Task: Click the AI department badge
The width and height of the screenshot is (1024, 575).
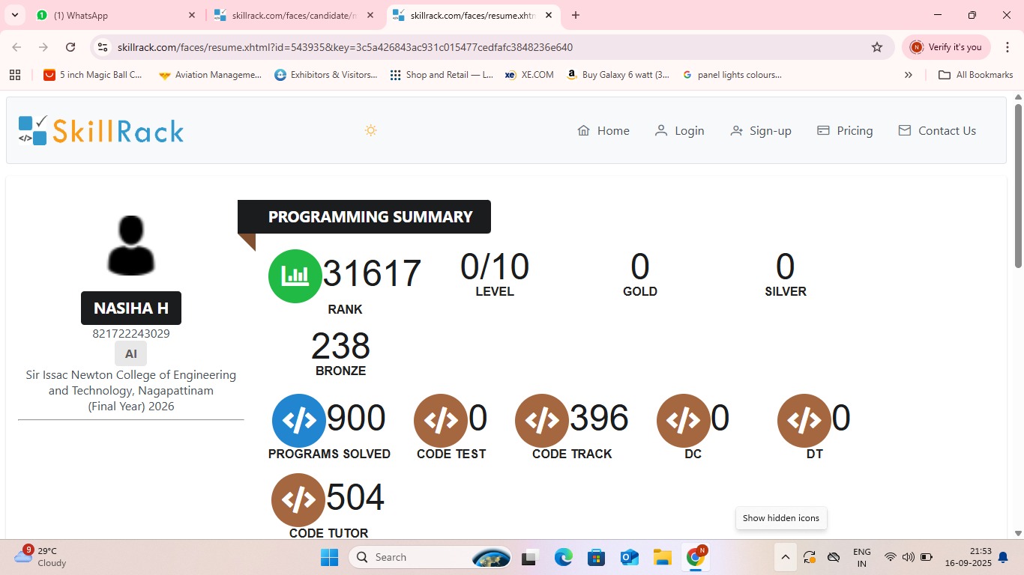Action: click(x=131, y=353)
